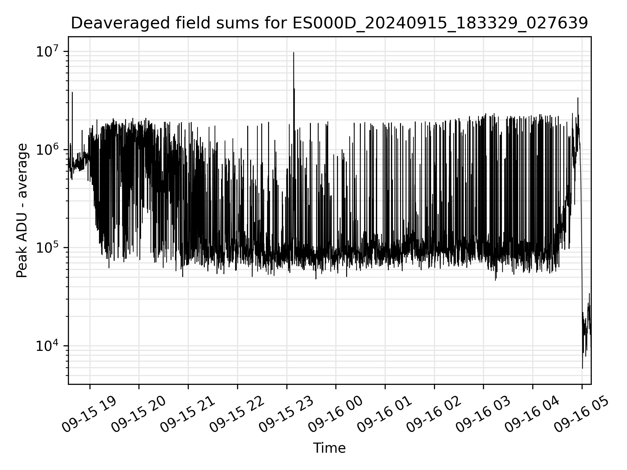
Task: Click the y-axis tick label 10^5
Action: pos(47,248)
